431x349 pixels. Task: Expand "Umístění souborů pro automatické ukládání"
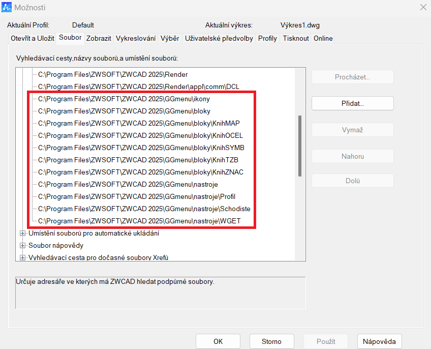23,232
